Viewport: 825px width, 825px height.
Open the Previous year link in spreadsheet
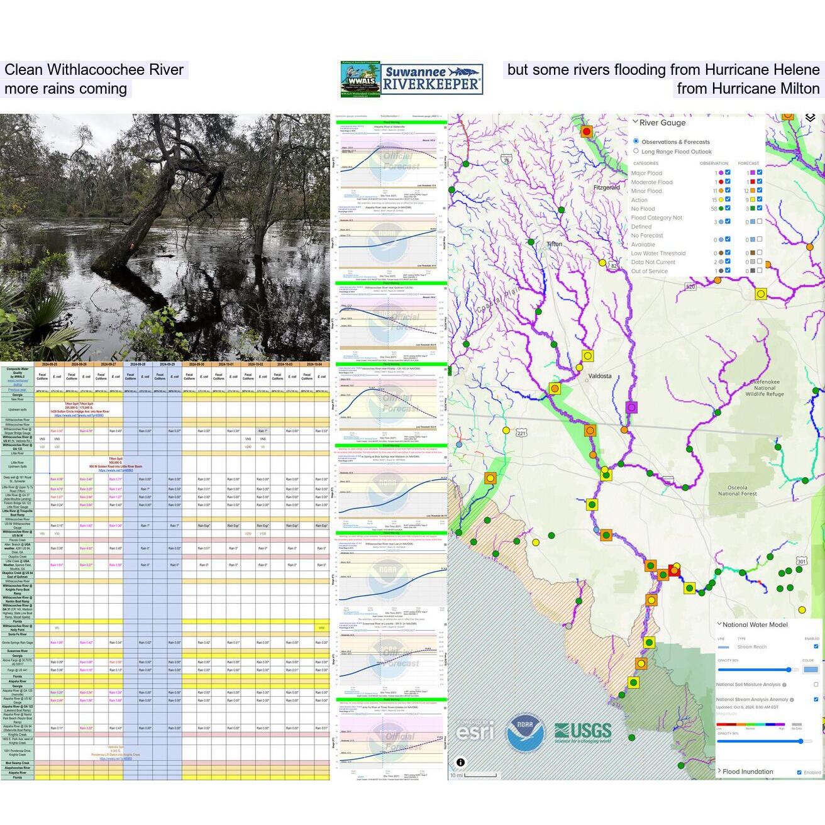17,390
